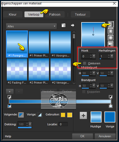This screenshot has width=119, height=142.
Task: Switch to the Kleur tab
Action: (13, 15)
